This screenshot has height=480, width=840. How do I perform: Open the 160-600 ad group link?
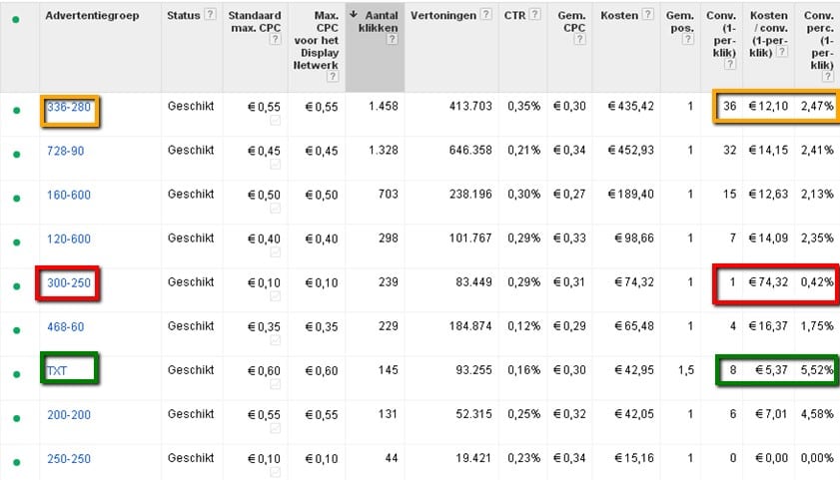pos(69,195)
